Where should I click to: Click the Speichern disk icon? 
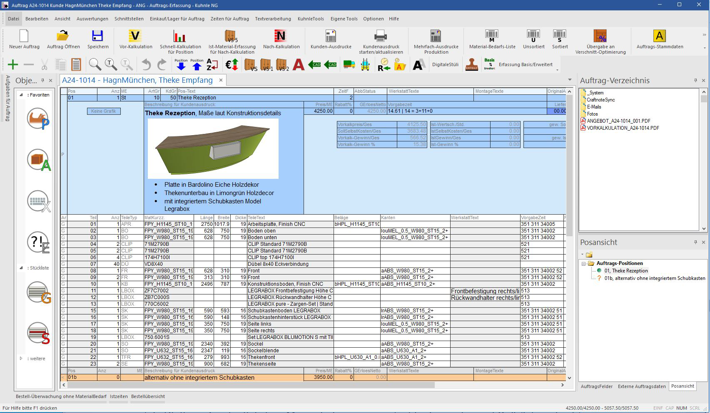coord(98,36)
